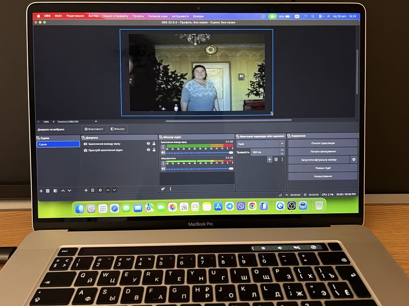Open Telegram from the dock

click(x=230, y=206)
